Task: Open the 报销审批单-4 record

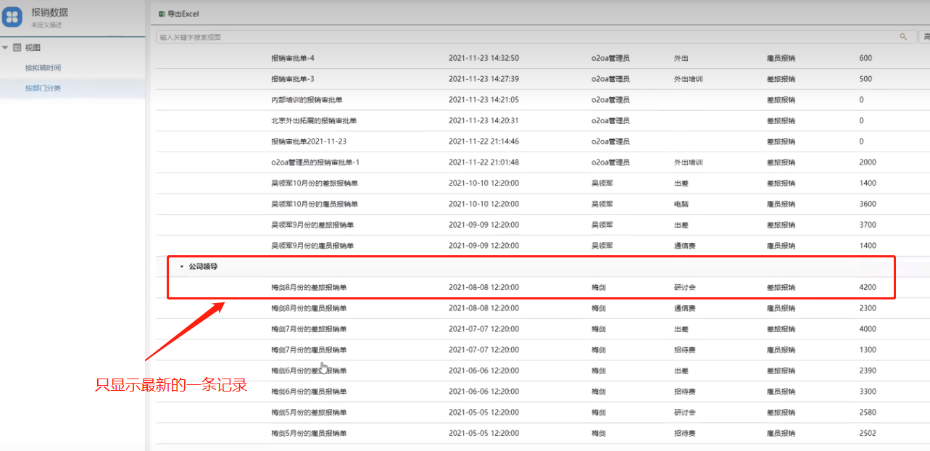Action: tap(293, 58)
